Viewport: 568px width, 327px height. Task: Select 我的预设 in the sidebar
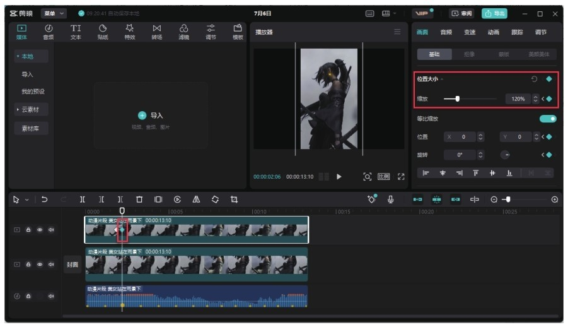[33, 92]
